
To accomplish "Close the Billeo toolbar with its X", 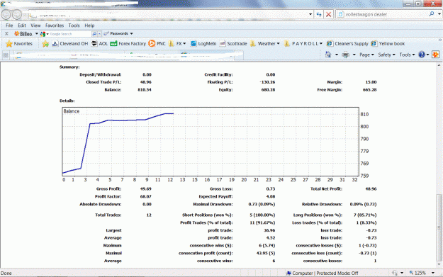I will coord(6,33).
